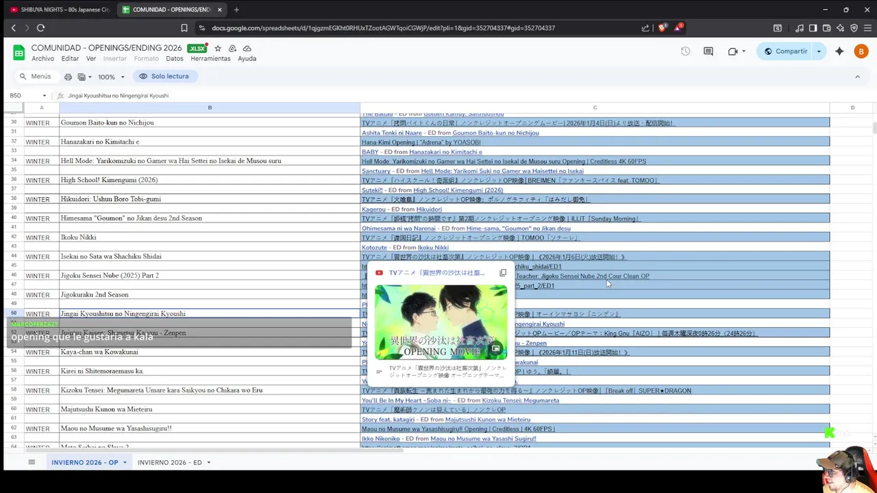This screenshot has width=877, height=493.
Task: Open a new browser tab
Action: click(x=236, y=10)
